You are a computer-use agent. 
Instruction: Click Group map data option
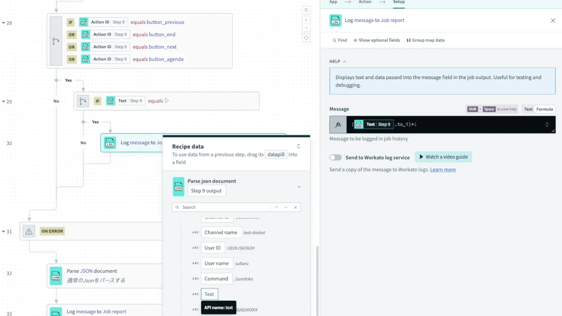(x=425, y=40)
